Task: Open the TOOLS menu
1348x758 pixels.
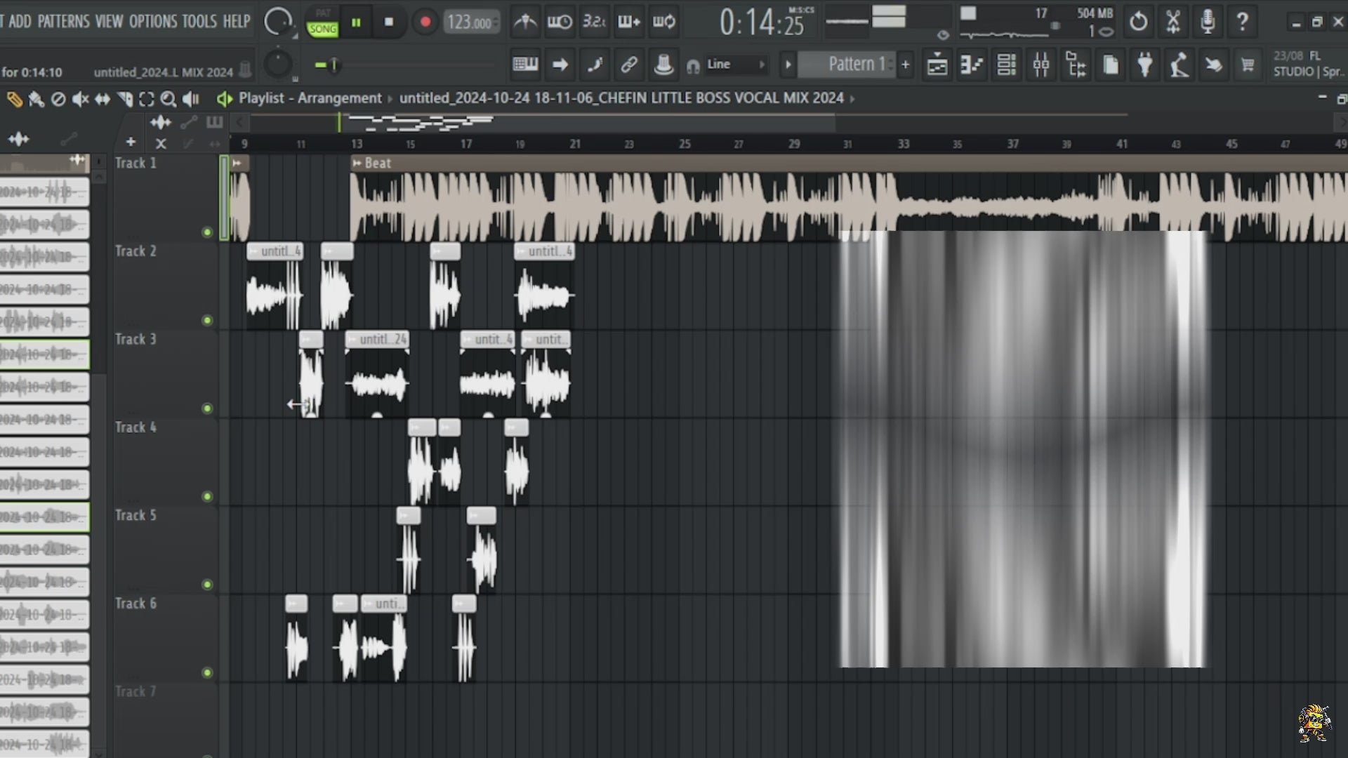Action: coord(199,22)
